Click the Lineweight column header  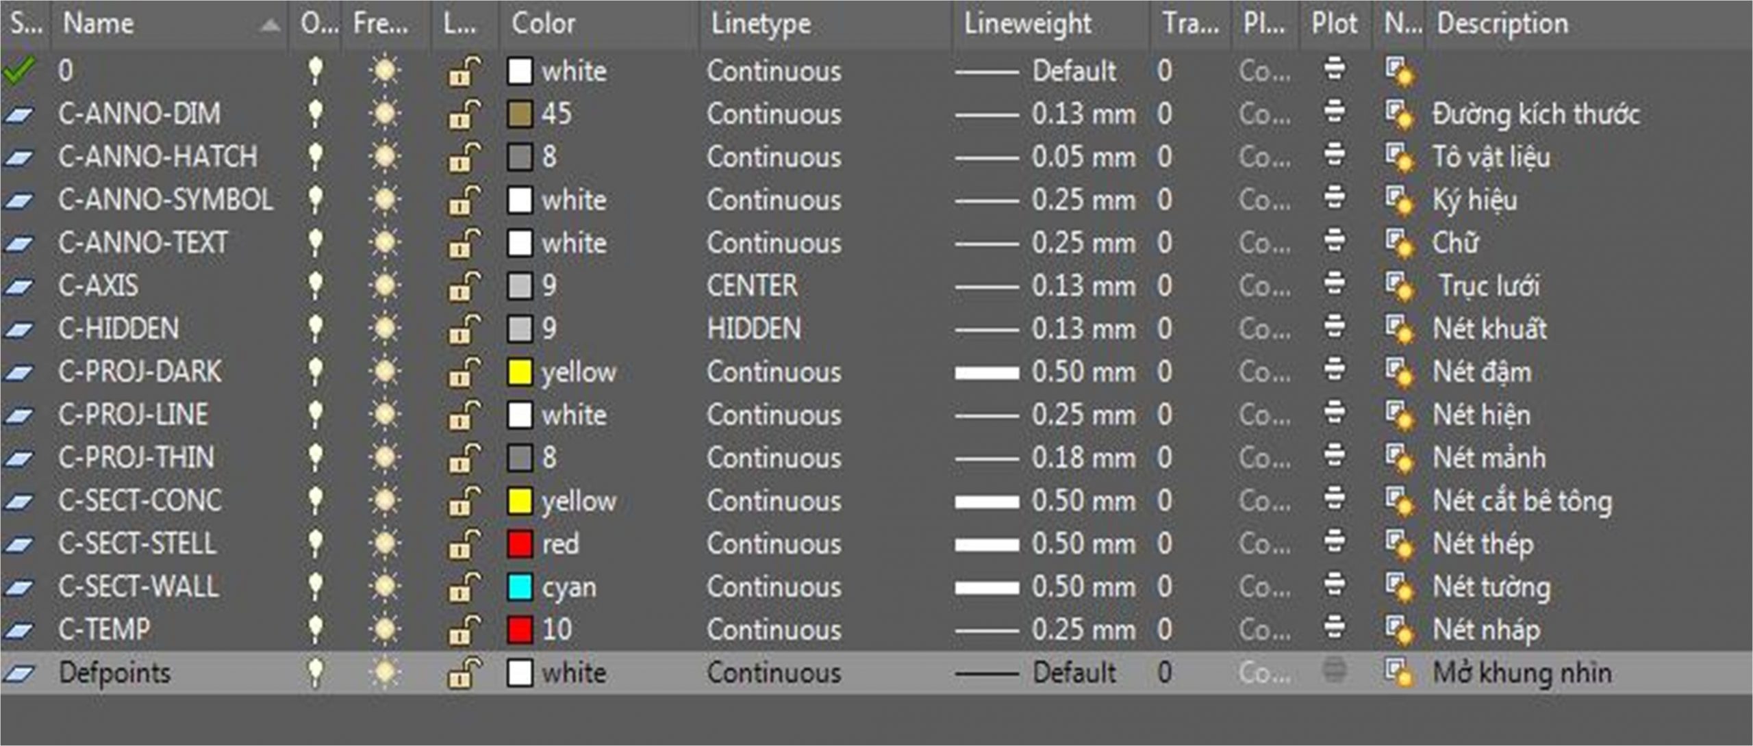point(1027,24)
